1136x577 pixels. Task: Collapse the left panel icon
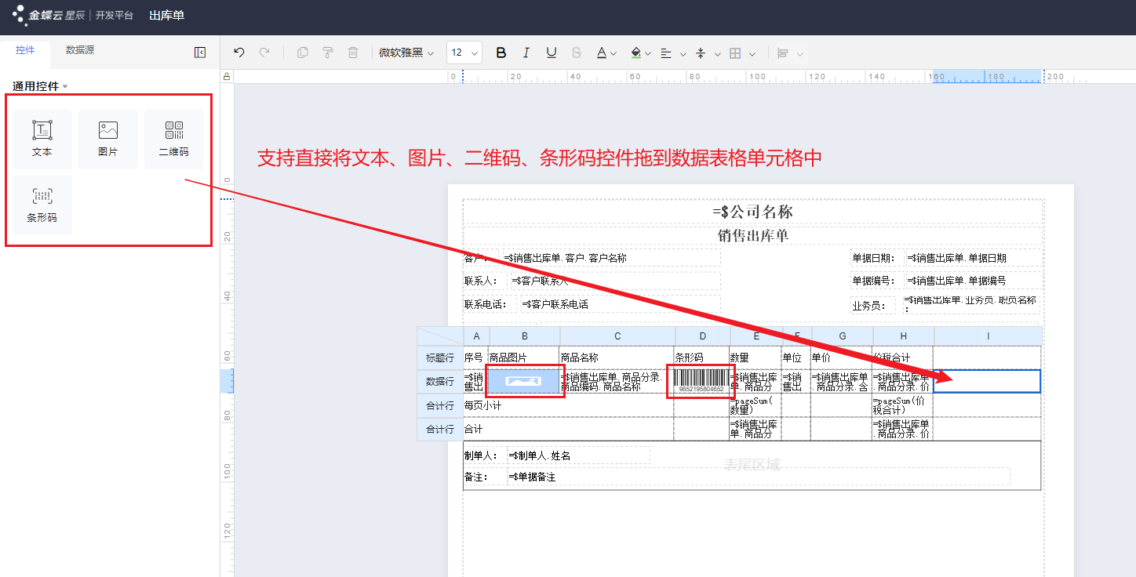pyautogui.click(x=200, y=53)
